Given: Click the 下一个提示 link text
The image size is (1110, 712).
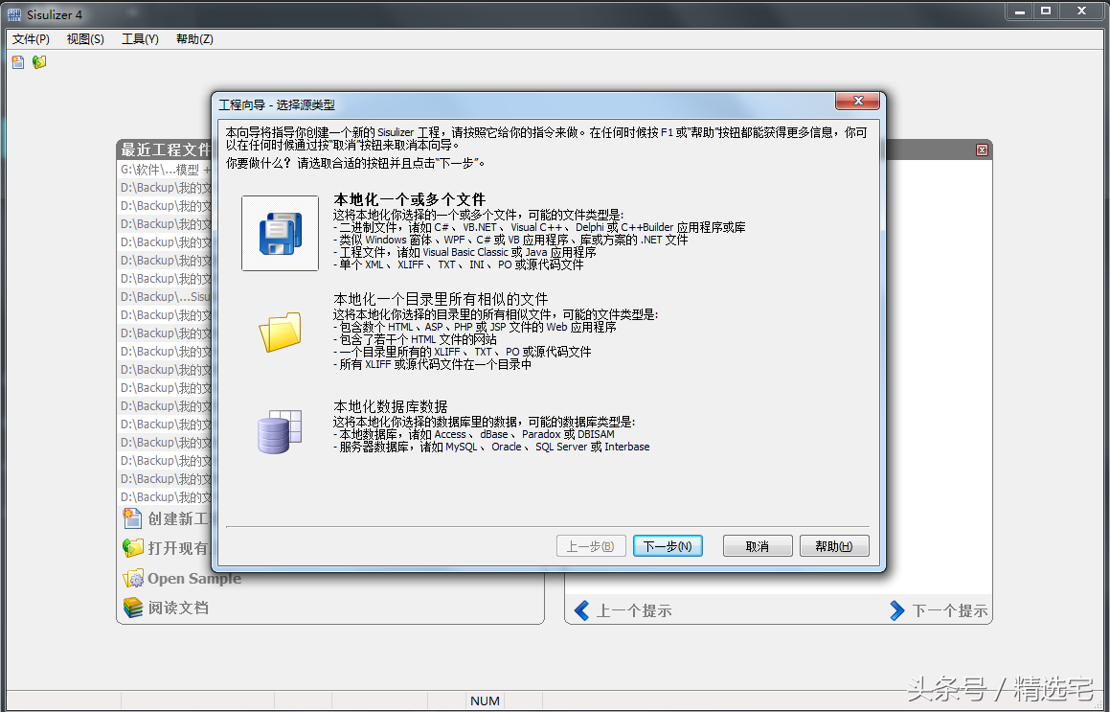Looking at the screenshot, I should [x=949, y=610].
